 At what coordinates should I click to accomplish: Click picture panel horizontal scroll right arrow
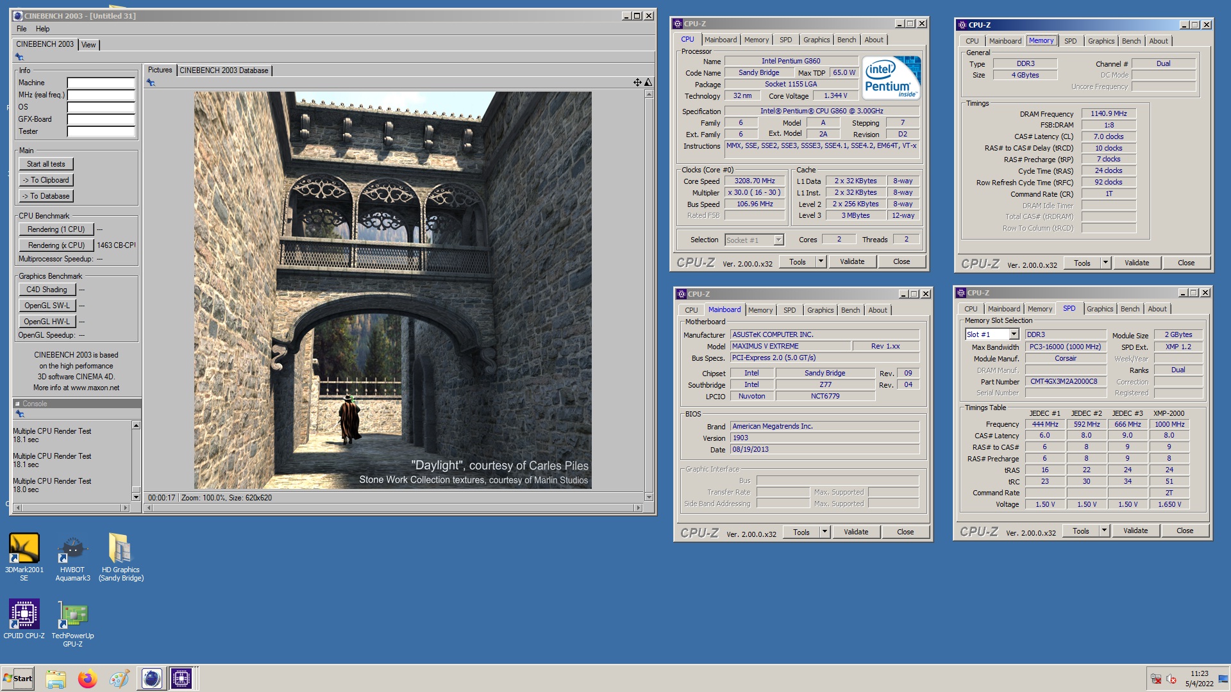click(x=638, y=507)
